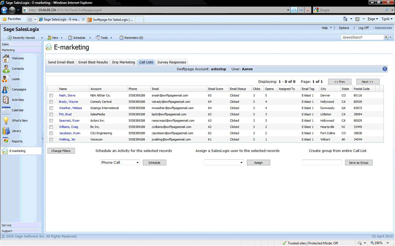This screenshot has width=395, height=246.
Task: Click the zoom level magnifier in status bar
Action: coord(372,243)
